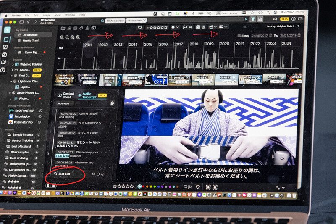Click the last magnifier zoom icon above timeline
This screenshot has width=336, height=224.
[78, 37]
